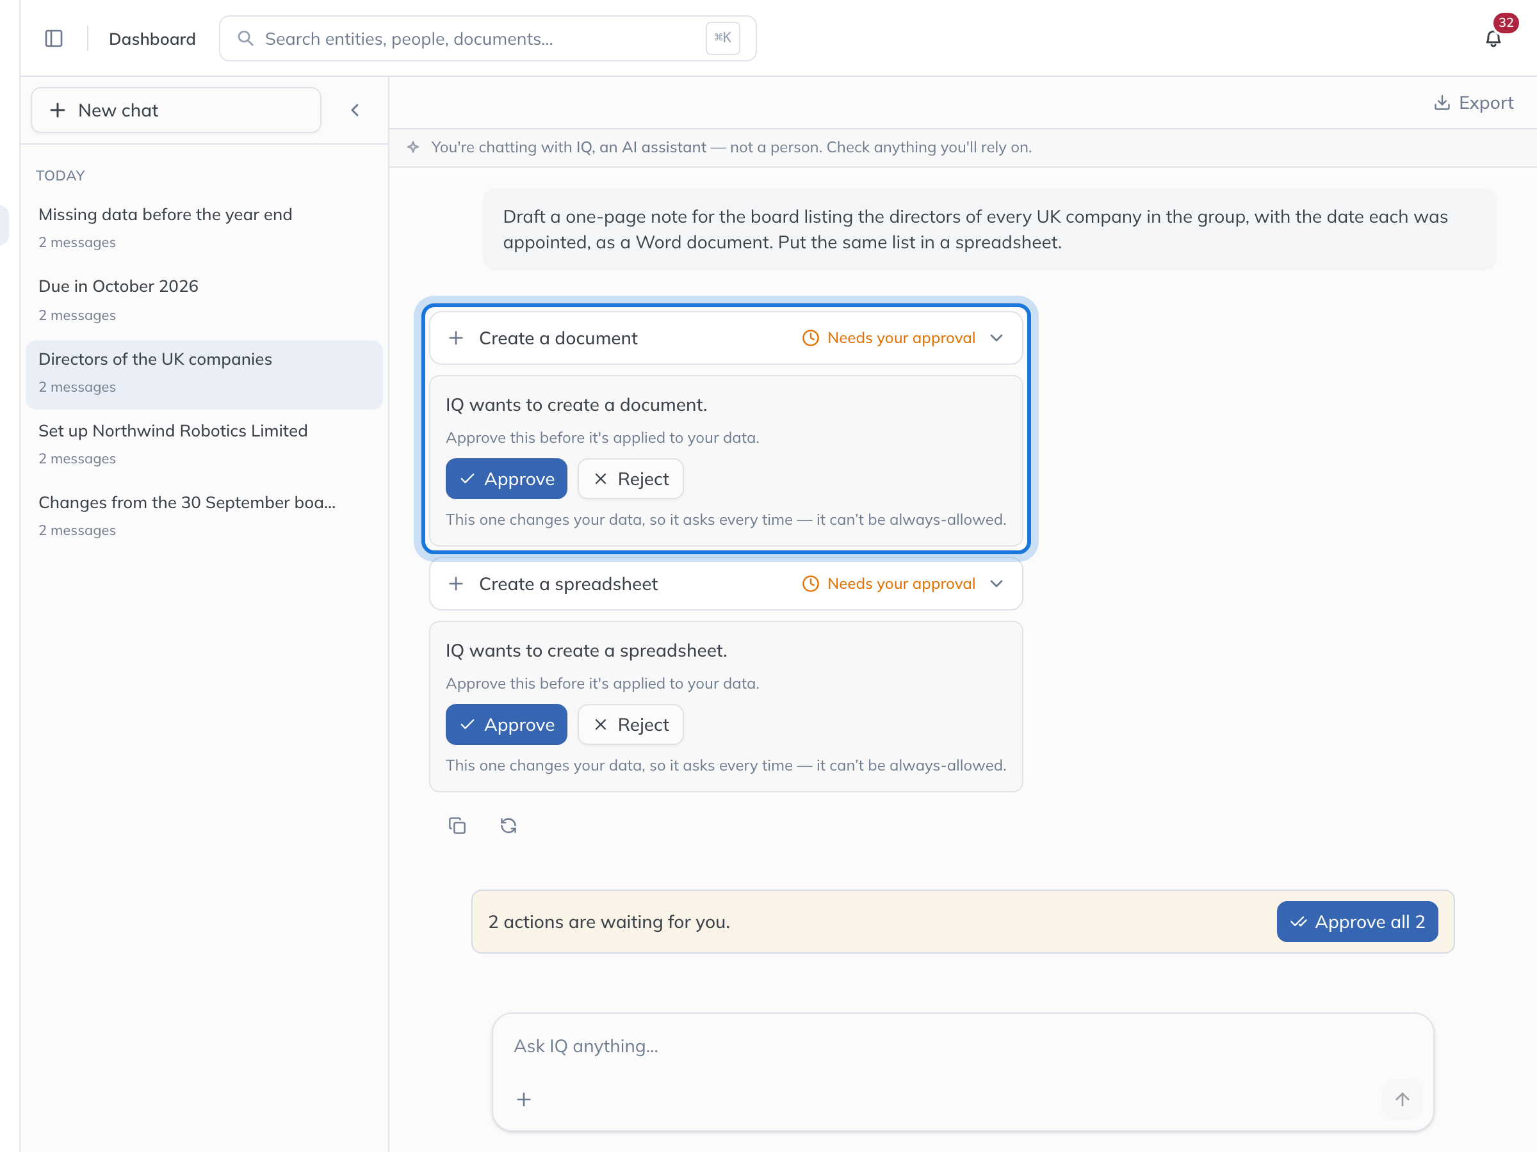Click Needs your approval on spreadsheet row

pos(889,584)
